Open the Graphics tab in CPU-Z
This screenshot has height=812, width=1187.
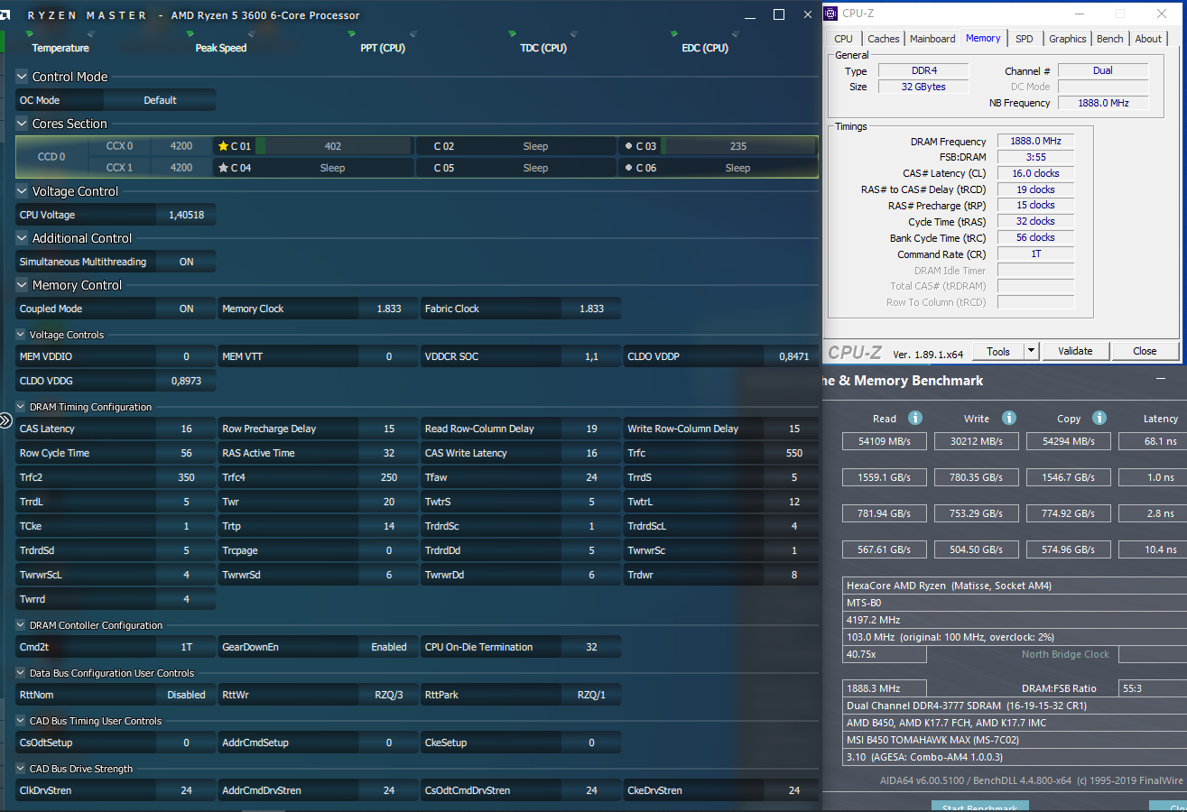[x=1068, y=39]
